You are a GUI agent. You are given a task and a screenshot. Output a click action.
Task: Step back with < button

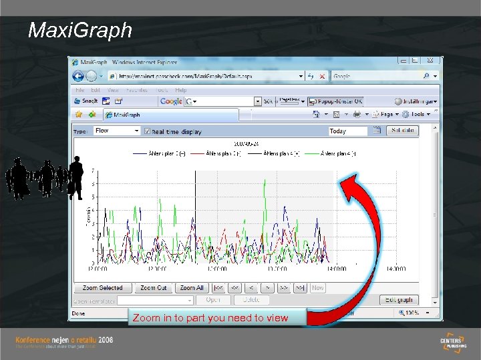point(251,288)
